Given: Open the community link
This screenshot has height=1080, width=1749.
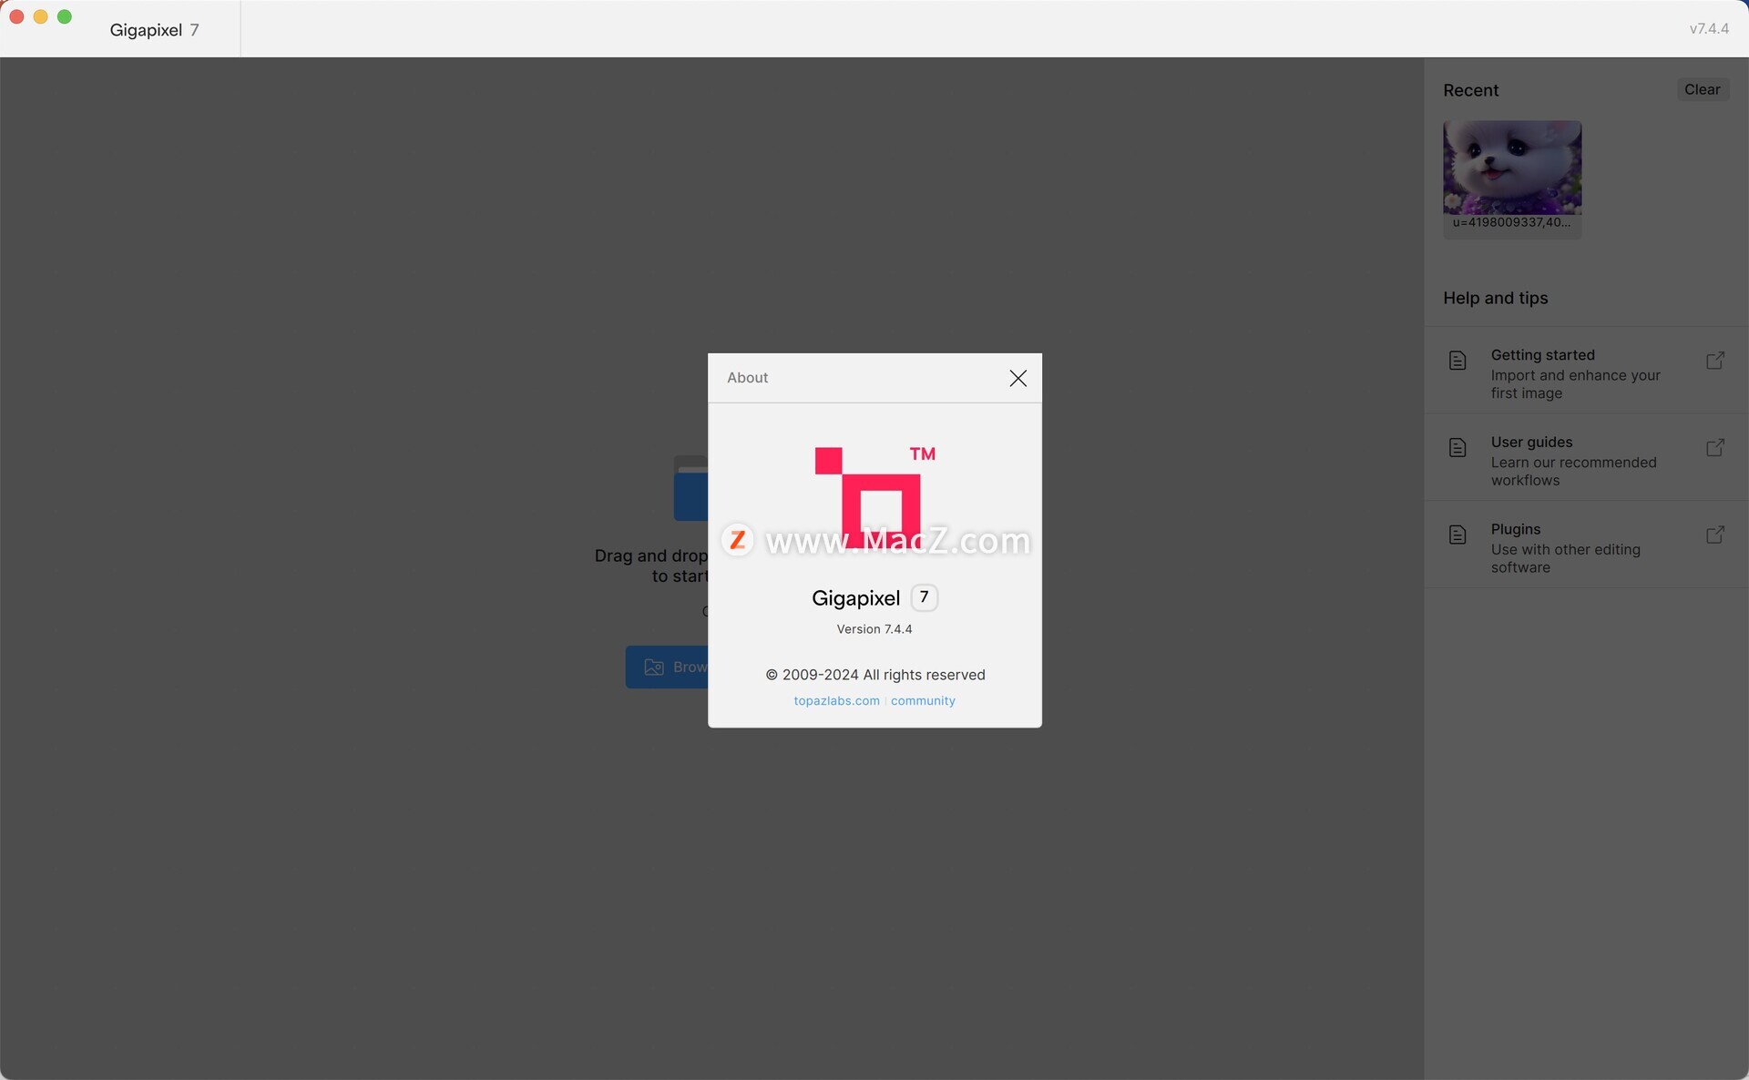Looking at the screenshot, I should point(923,700).
